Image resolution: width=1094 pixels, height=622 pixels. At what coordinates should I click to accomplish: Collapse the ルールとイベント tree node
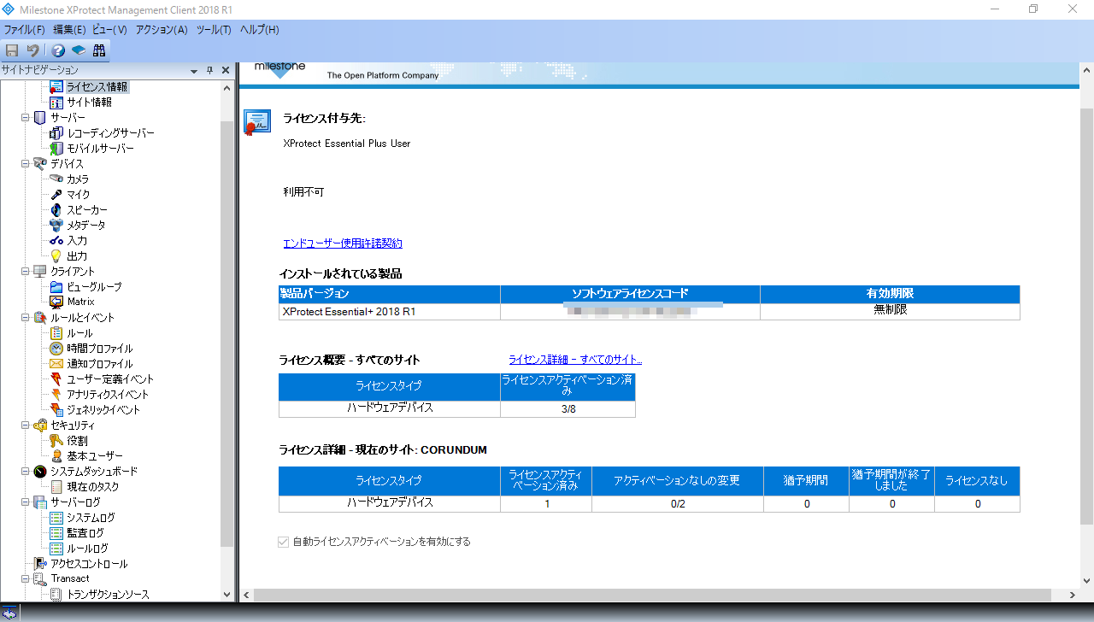[x=26, y=318]
